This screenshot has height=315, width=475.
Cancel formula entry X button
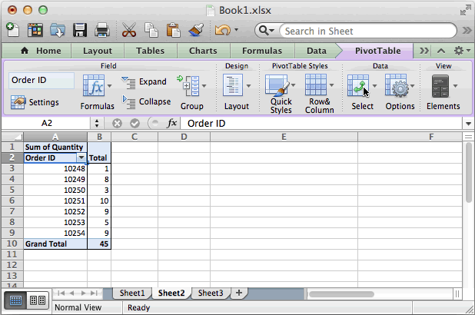(117, 123)
